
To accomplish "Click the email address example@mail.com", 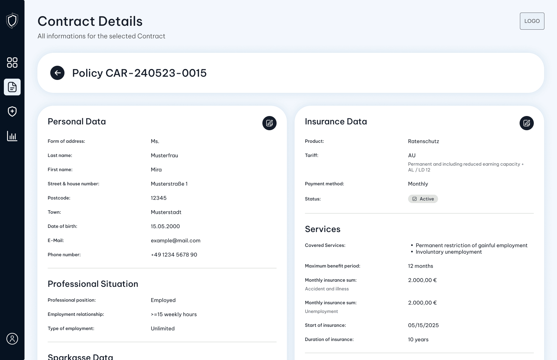I will 176,240.
